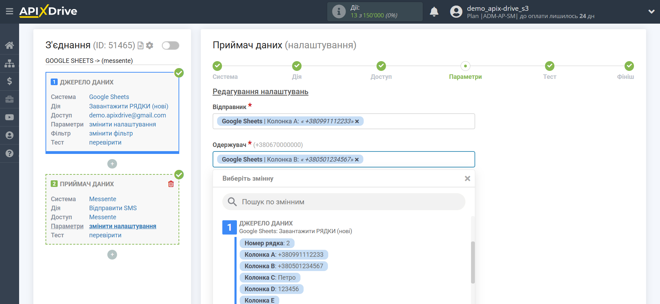
Task: Select variable Колонка D: 123456
Action: (271, 289)
